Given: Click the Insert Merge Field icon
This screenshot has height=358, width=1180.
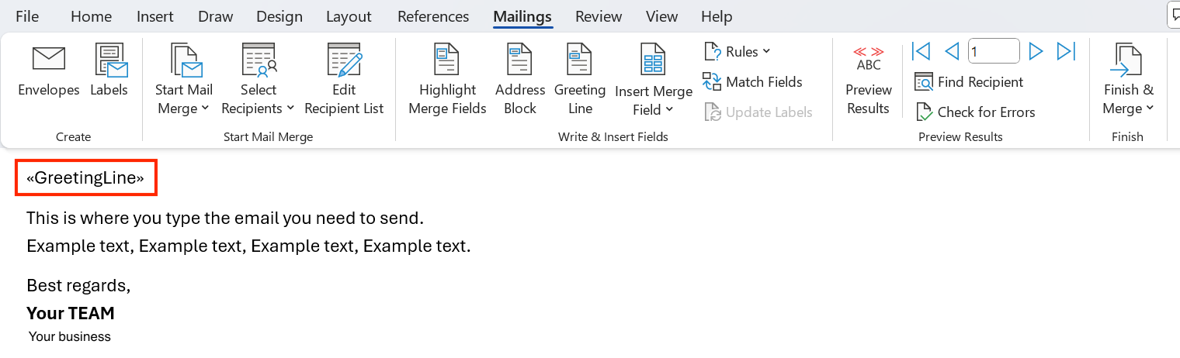Looking at the screenshot, I should point(653,60).
